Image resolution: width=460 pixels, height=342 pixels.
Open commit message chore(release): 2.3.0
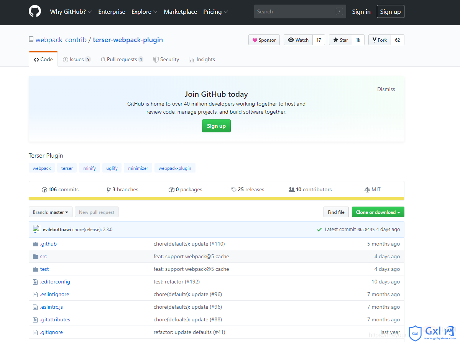(x=92, y=230)
